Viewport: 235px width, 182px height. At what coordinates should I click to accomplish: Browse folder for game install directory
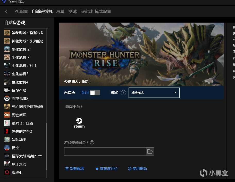pyautogui.click(x=150, y=151)
